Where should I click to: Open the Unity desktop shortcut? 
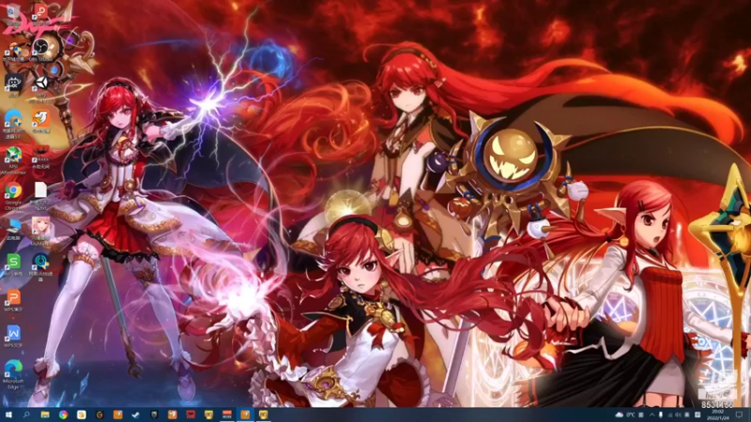pyautogui.click(x=41, y=87)
